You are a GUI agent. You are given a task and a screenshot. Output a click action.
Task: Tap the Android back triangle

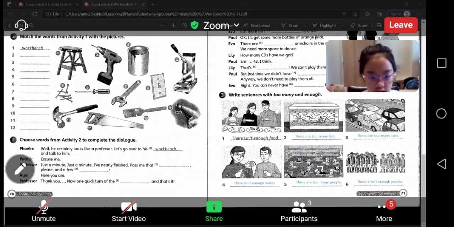click(442, 164)
